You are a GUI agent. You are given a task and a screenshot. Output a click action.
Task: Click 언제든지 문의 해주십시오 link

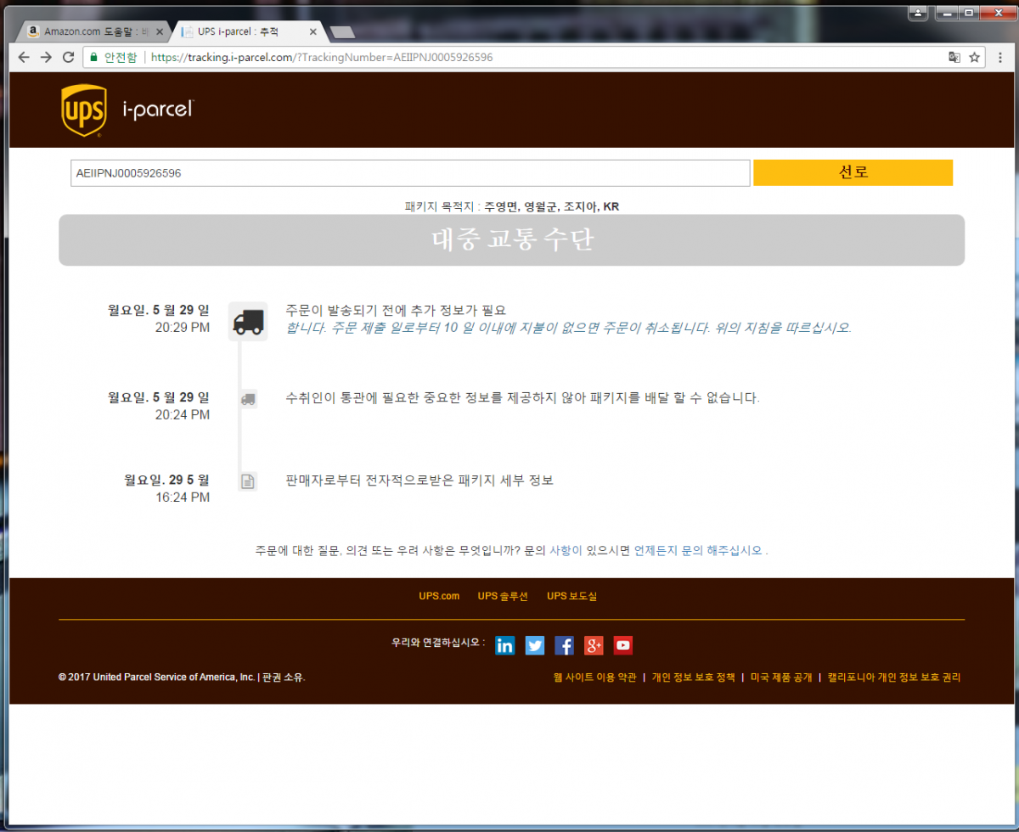click(698, 550)
